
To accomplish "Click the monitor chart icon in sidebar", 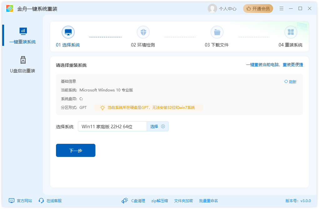I will click(x=23, y=31).
